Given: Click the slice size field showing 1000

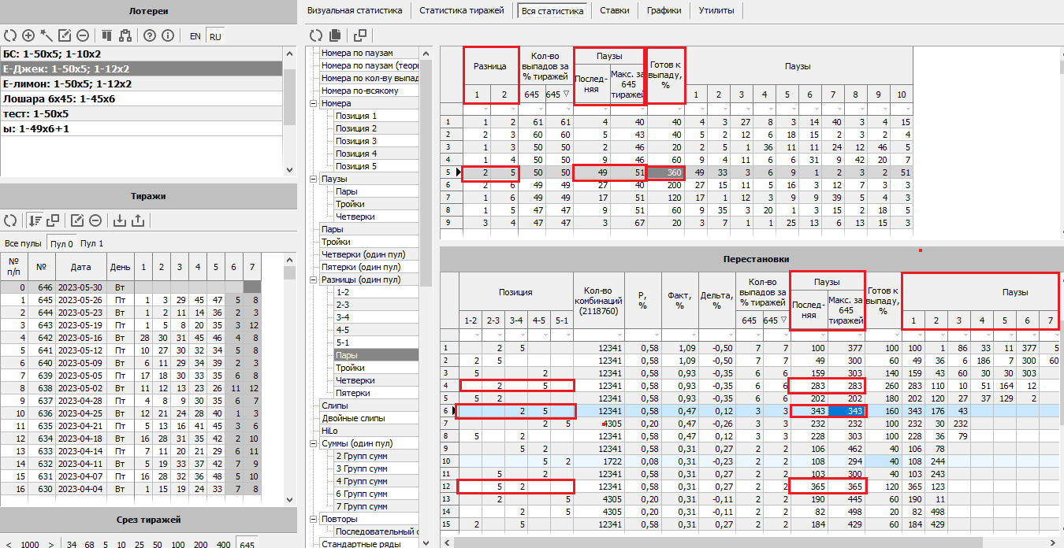Looking at the screenshot, I should pyautogui.click(x=29, y=544).
